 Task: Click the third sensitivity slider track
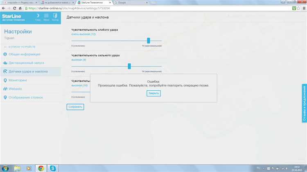[81, 92]
